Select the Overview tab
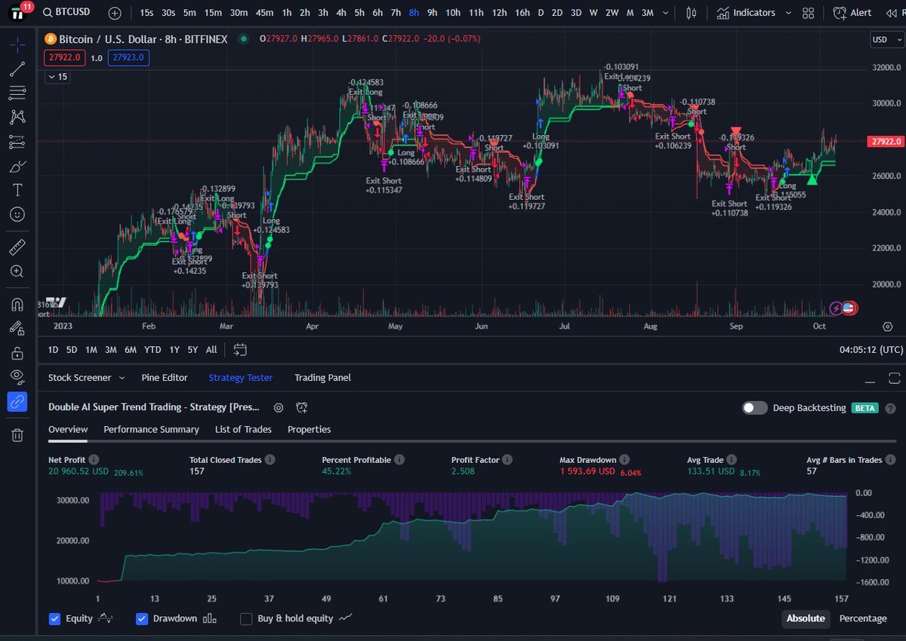The height and width of the screenshot is (641, 906). [68, 429]
